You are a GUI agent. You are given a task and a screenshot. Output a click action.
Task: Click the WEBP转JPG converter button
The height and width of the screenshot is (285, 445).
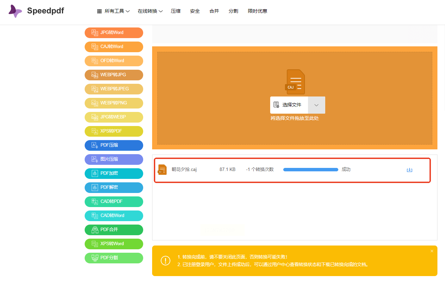coord(114,75)
